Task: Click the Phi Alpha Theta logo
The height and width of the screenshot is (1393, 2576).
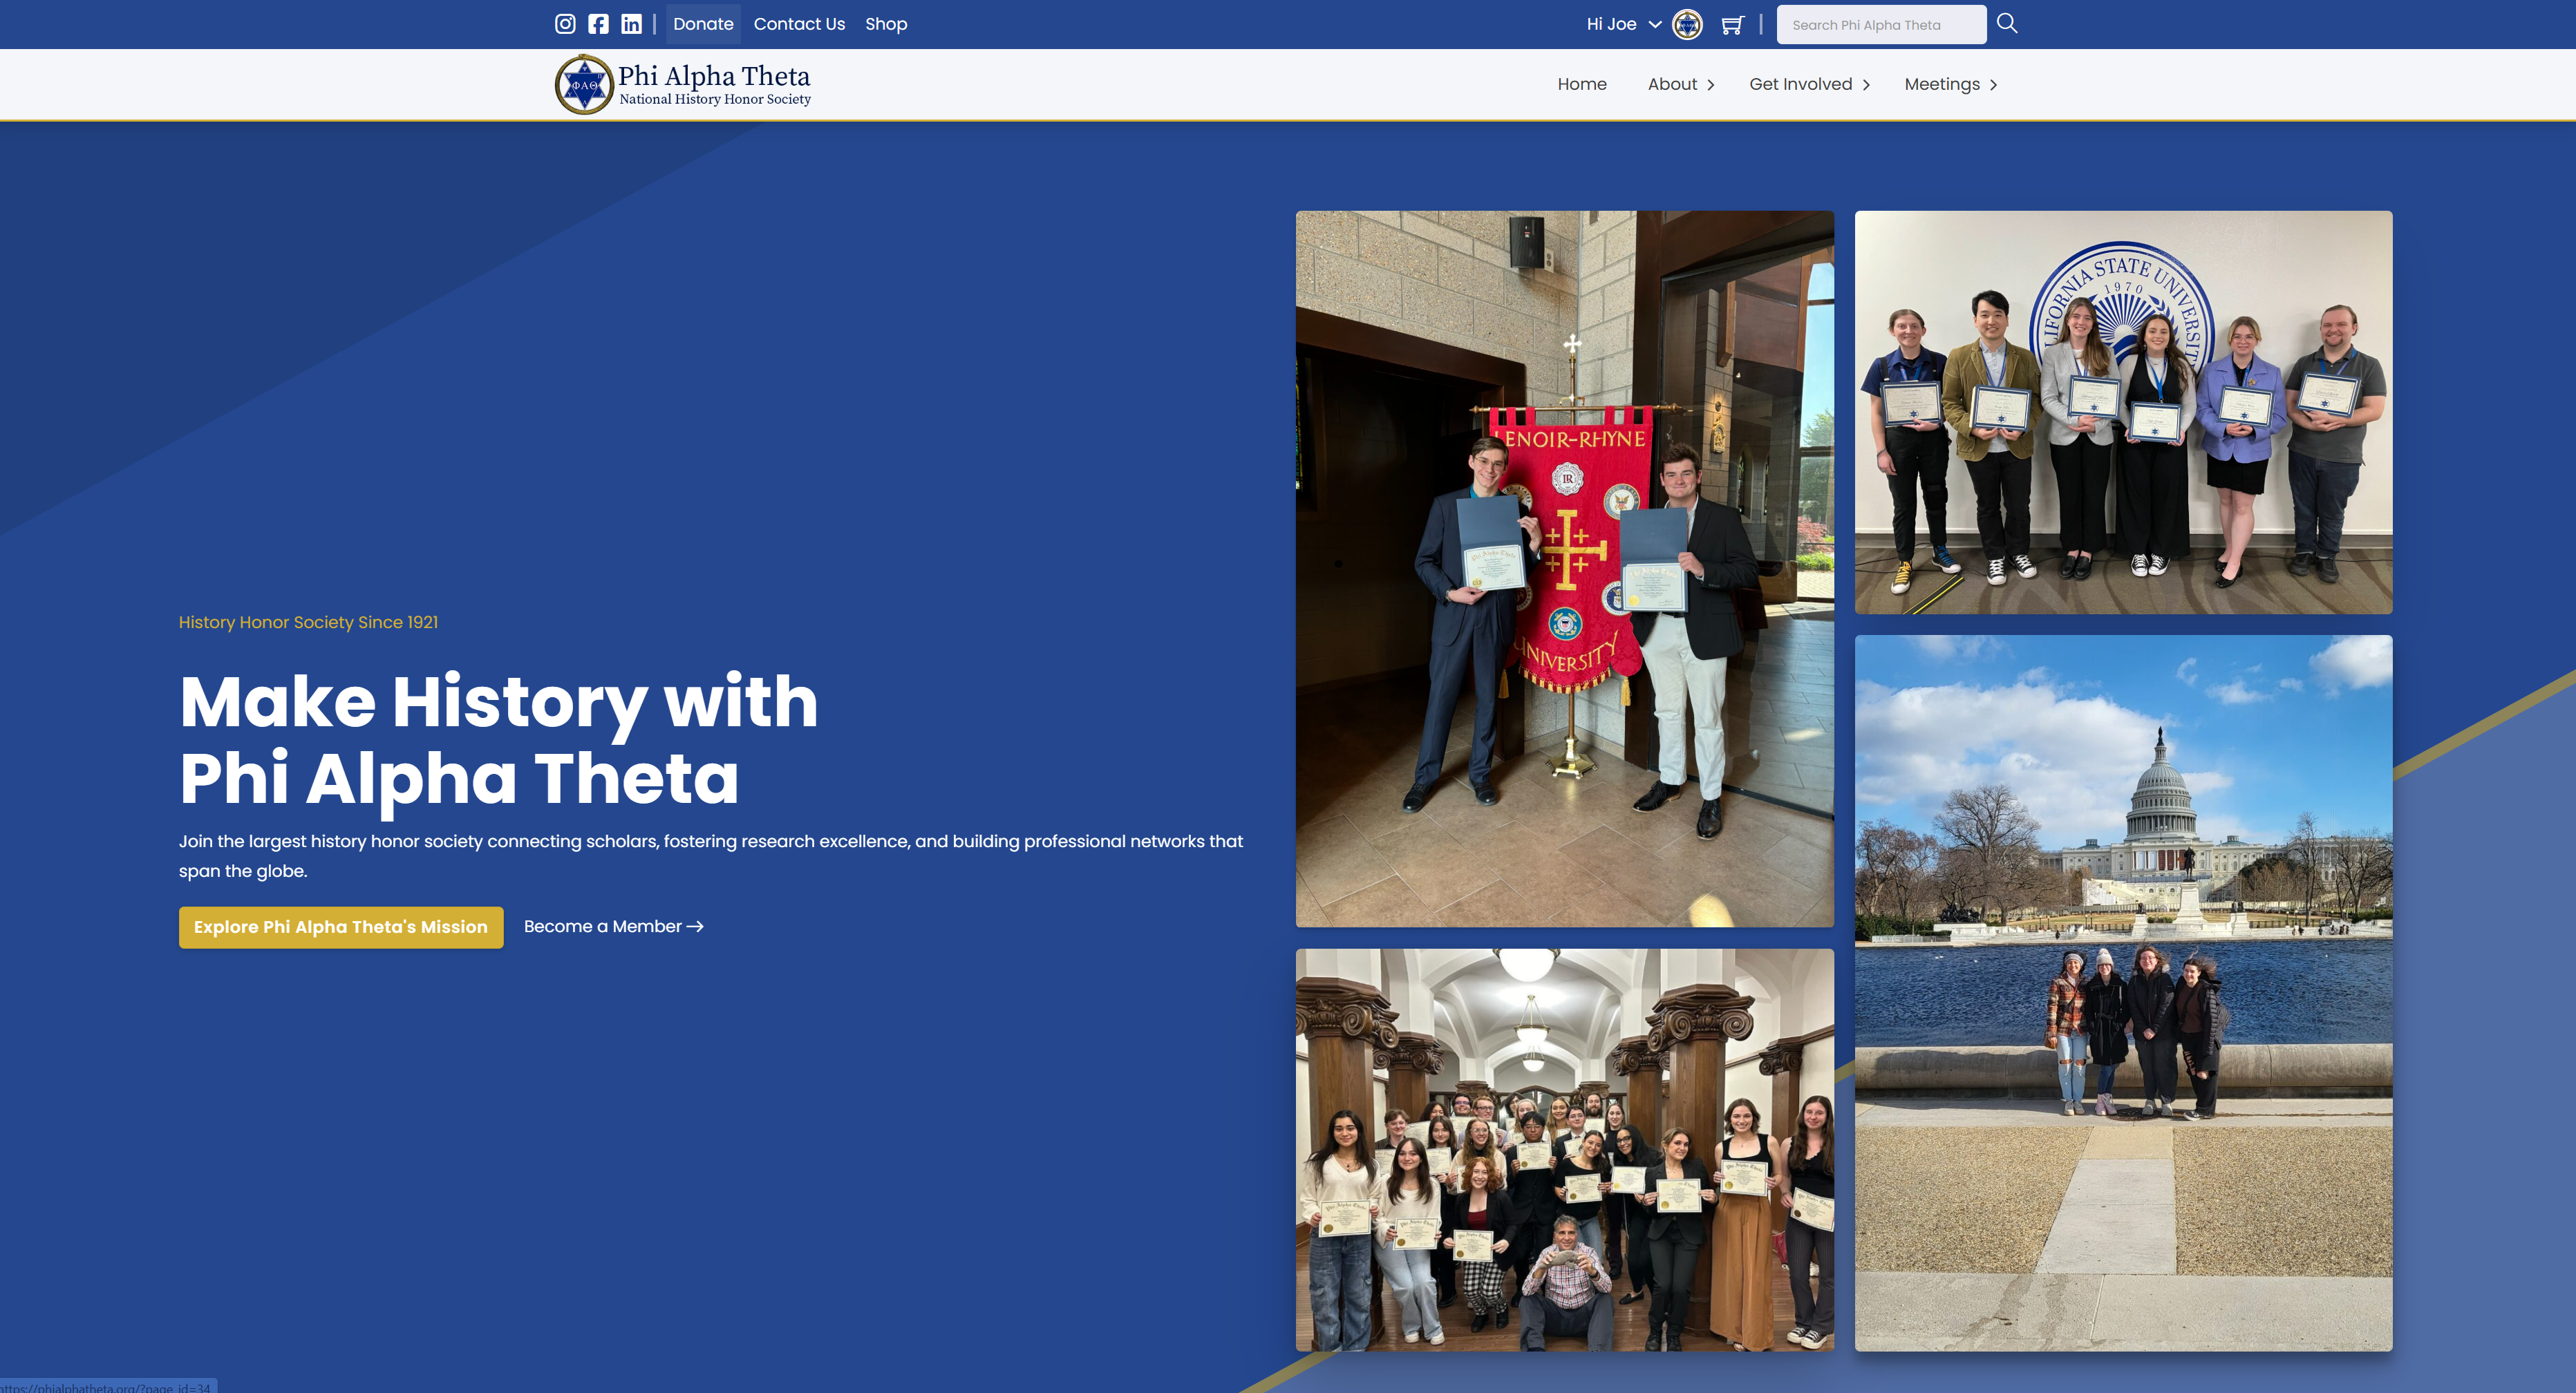Action: (x=683, y=84)
